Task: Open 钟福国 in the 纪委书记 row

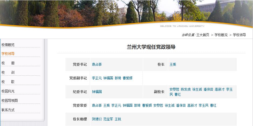Action: click(x=97, y=92)
